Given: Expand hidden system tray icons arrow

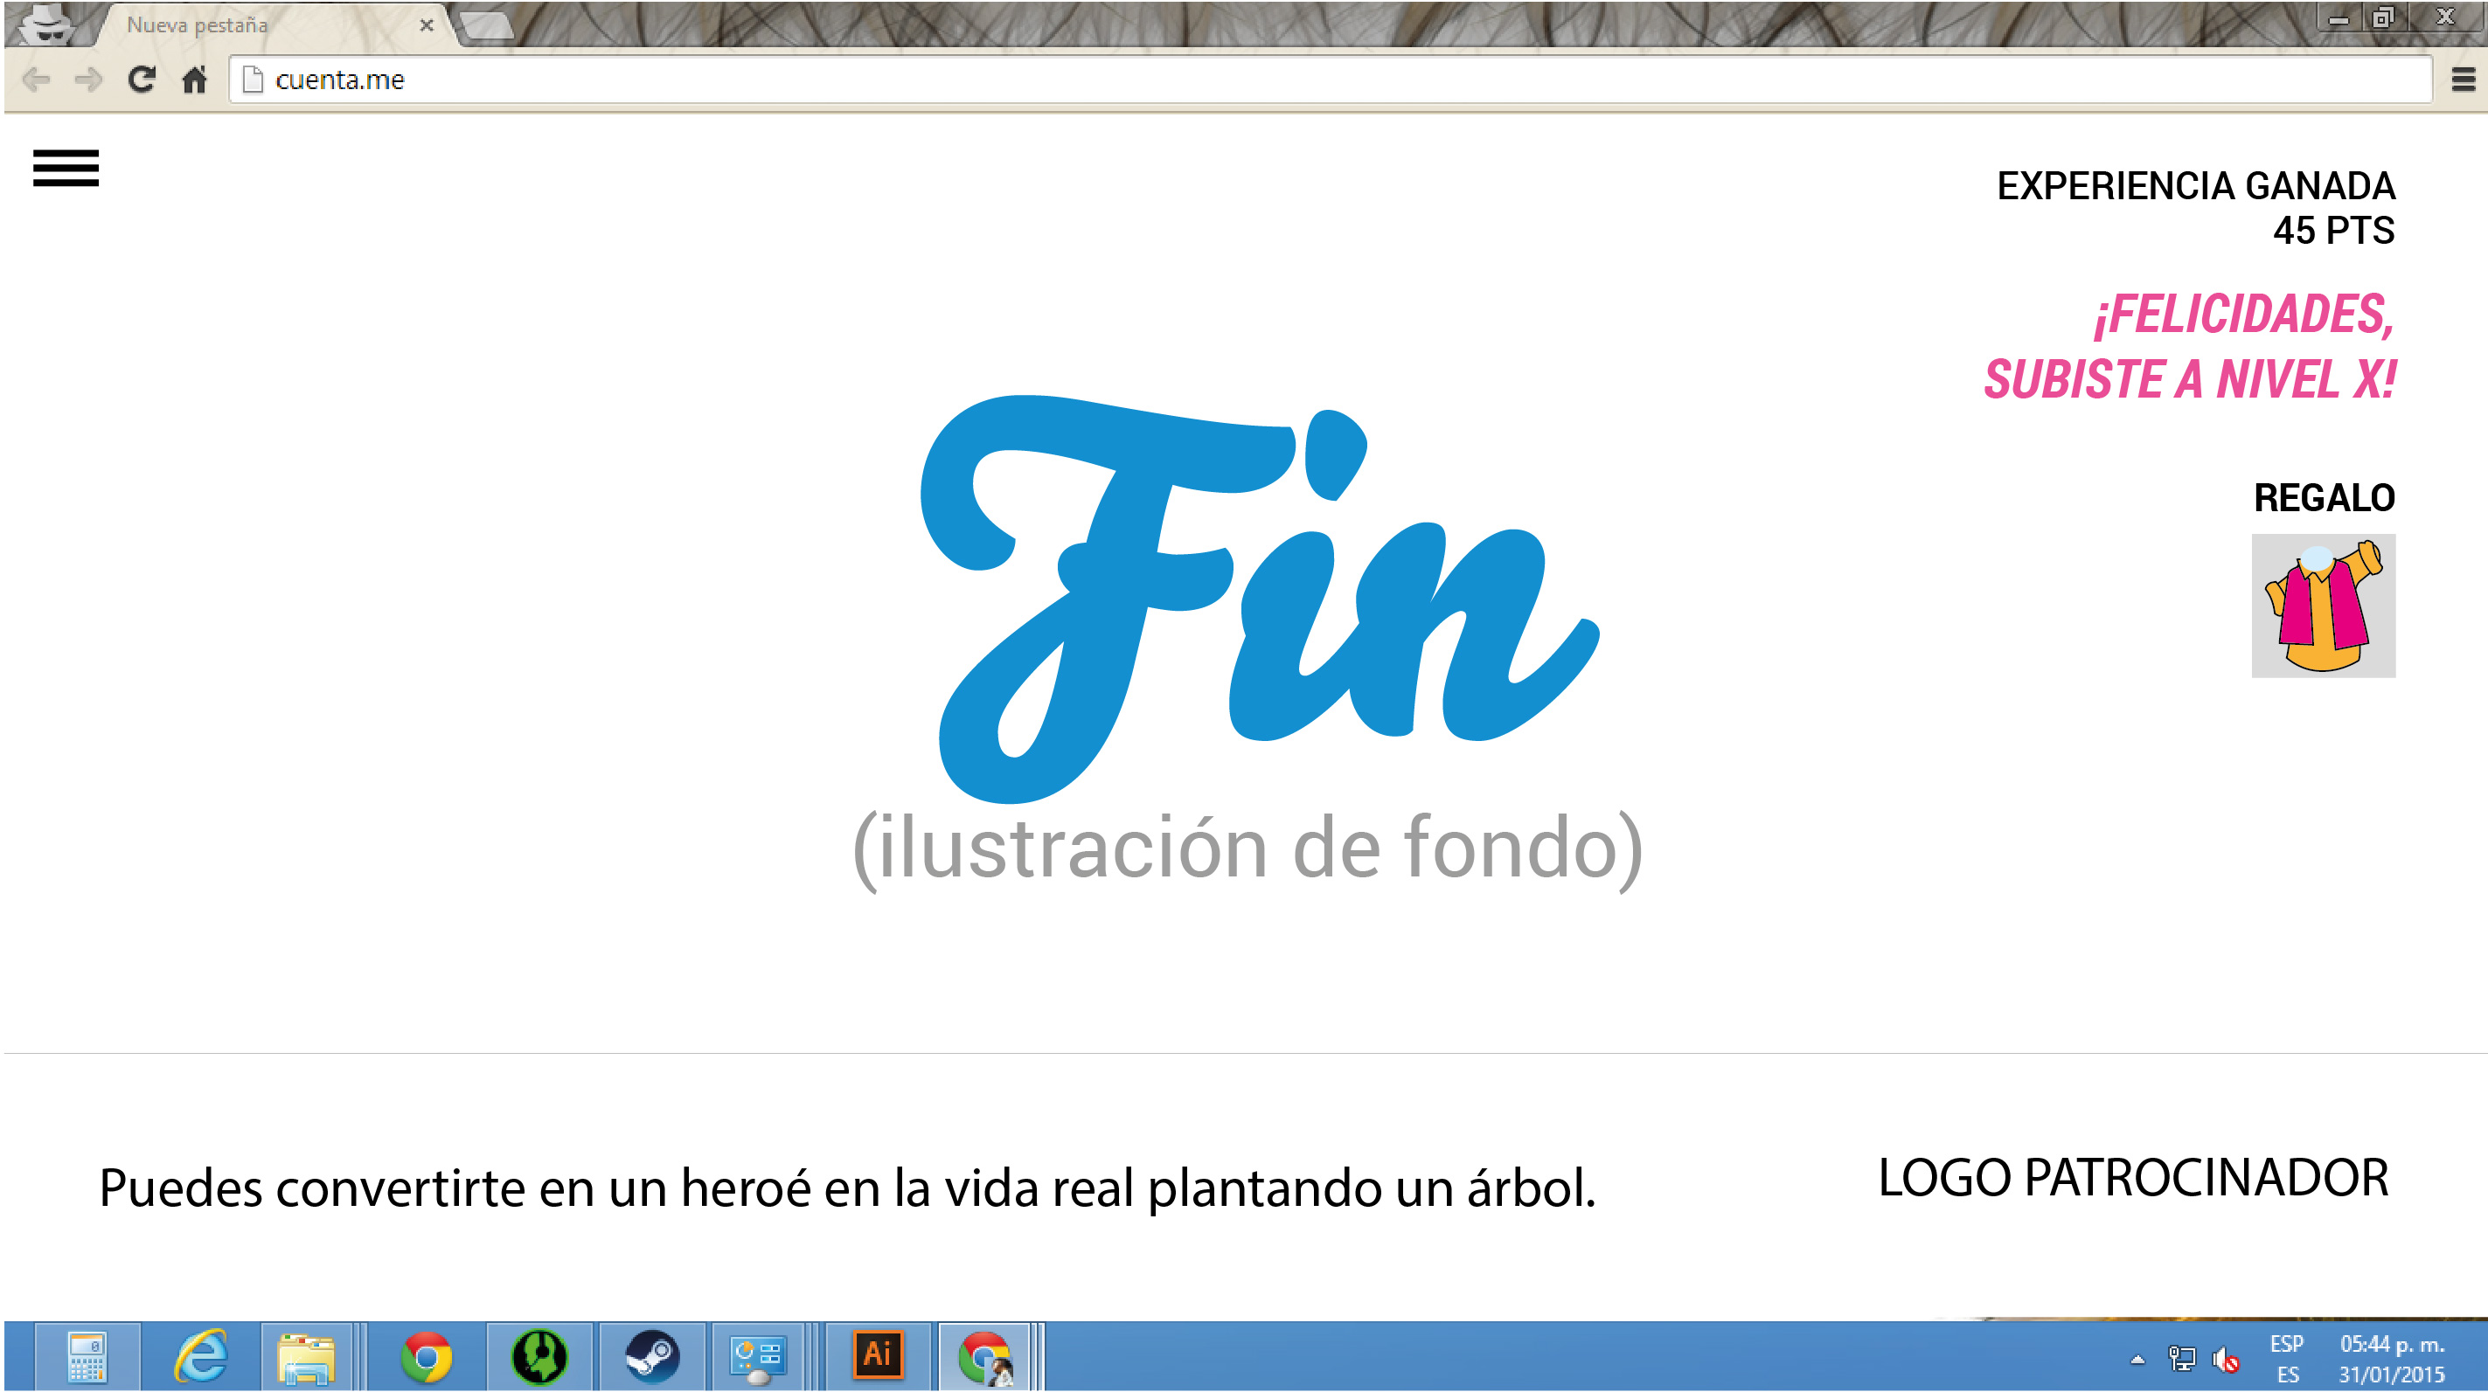Looking at the screenshot, I should (x=2137, y=1359).
